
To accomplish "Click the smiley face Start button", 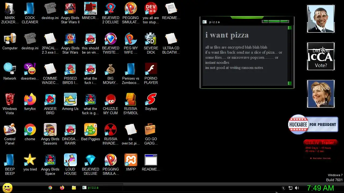I will pyautogui.click(x=7, y=188).
